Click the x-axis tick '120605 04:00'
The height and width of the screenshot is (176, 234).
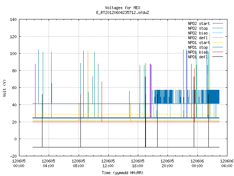[x=49, y=164]
